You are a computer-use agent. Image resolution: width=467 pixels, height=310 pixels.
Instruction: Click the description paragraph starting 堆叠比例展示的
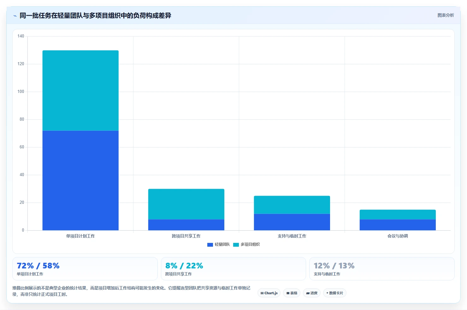(x=131, y=291)
